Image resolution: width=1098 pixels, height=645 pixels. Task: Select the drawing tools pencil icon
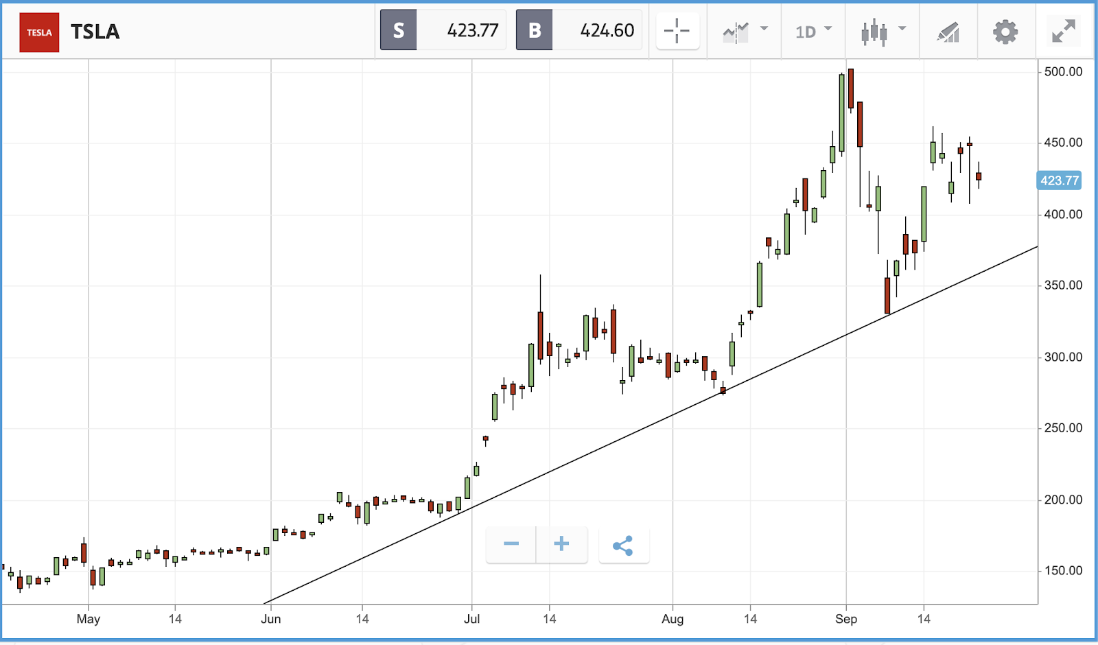948,32
